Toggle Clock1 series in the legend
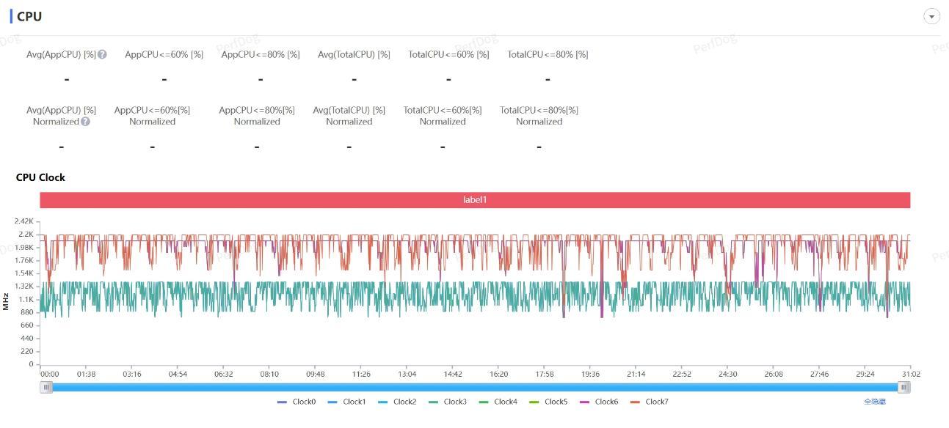This screenshot has width=949, height=428. coord(346,402)
